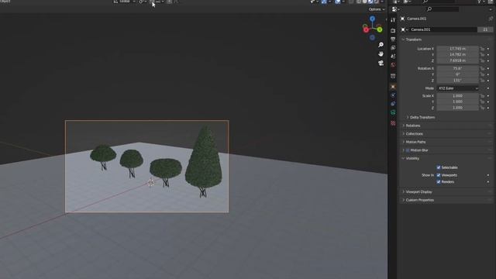Click the properties search field
Viewport: 496px width, 279px height.
tap(443, 9)
